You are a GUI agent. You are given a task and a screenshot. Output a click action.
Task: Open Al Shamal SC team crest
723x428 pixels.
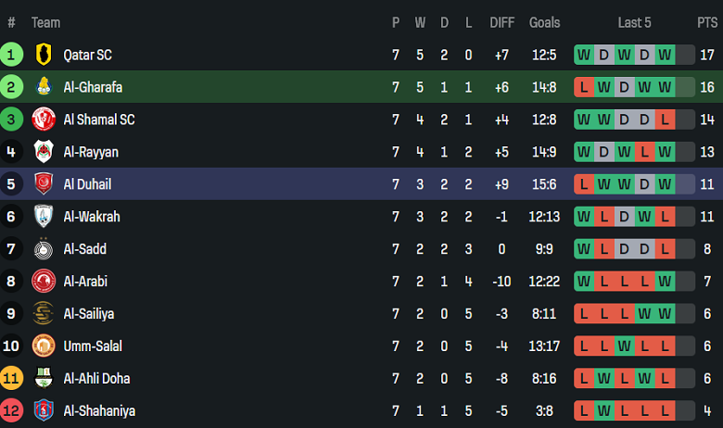point(44,120)
